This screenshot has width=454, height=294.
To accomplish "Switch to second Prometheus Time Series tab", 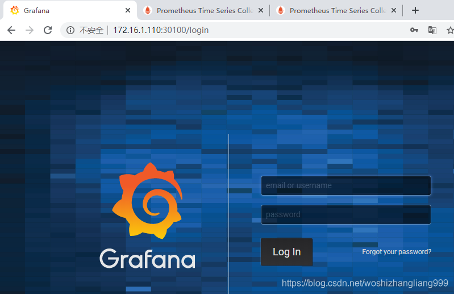I will pyautogui.click(x=336, y=10).
